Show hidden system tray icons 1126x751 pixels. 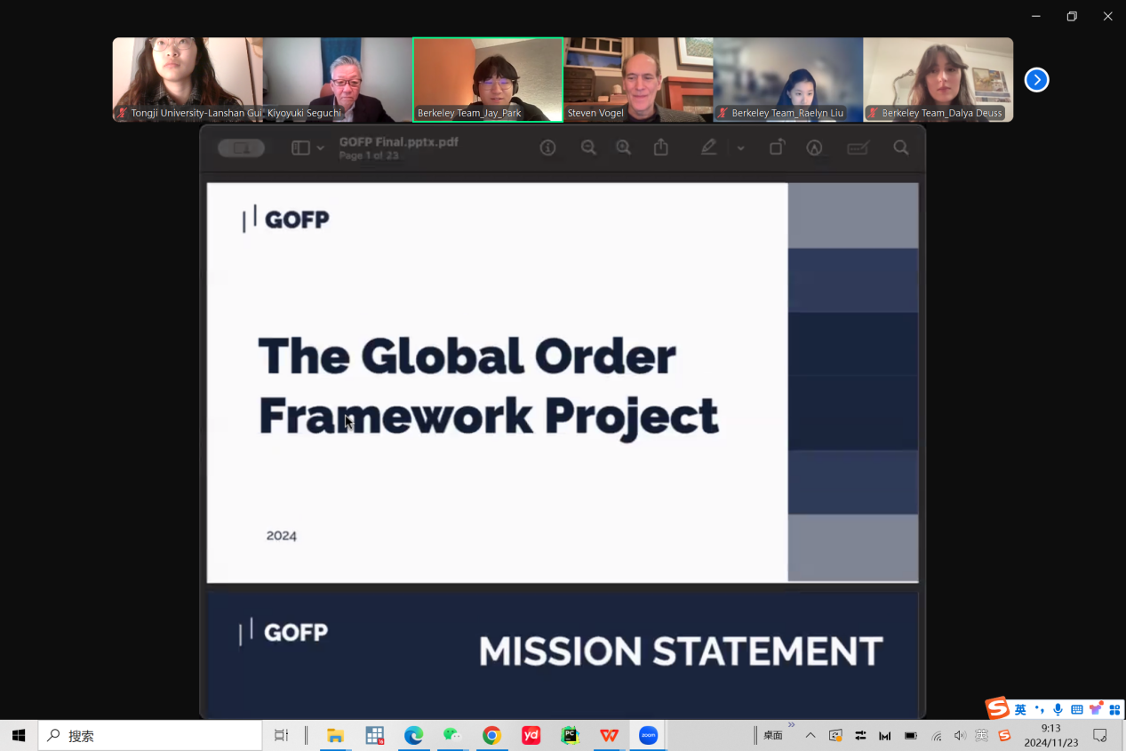(x=811, y=735)
